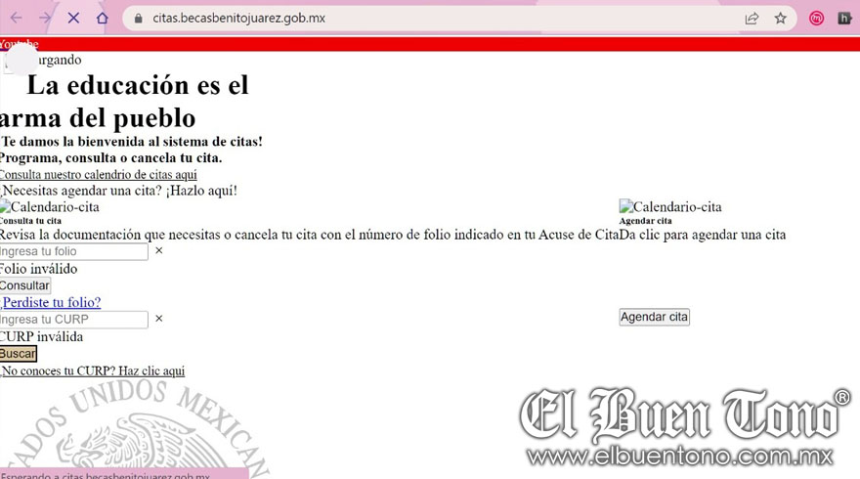Open the dark 'h' browser extension

tap(844, 18)
